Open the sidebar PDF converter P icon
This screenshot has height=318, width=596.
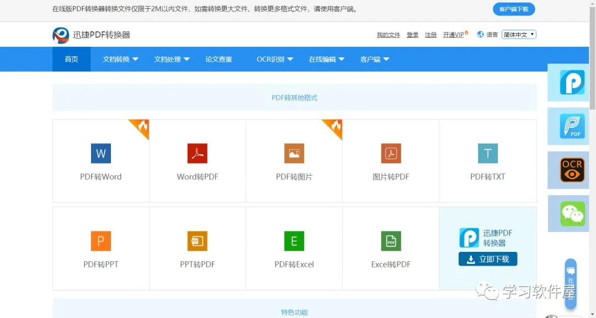tap(572, 82)
